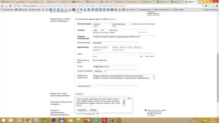The height and width of the screenshot is (123, 219).
Task: Click the description textarea scroll arrows
Action: [x=154, y=77]
